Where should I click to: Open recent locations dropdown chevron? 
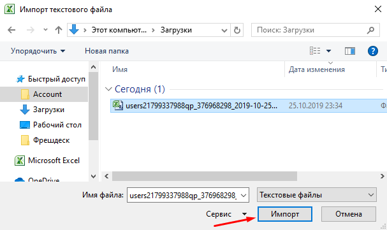point(45,30)
